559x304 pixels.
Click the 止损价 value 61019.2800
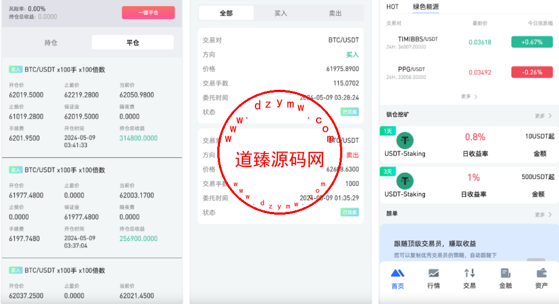(26, 117)
